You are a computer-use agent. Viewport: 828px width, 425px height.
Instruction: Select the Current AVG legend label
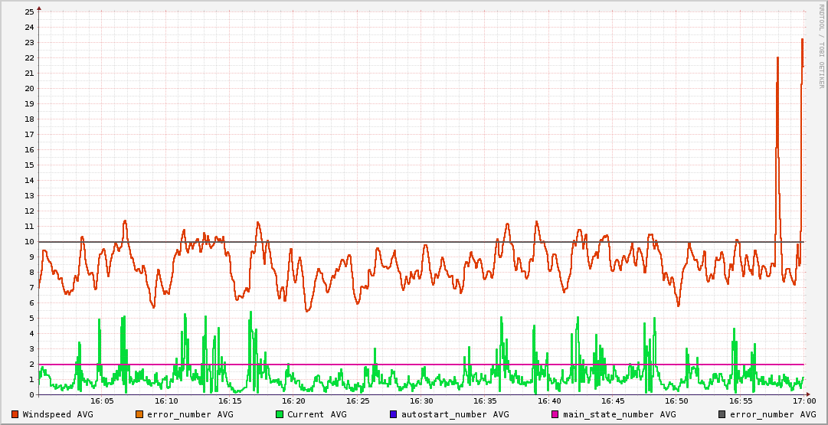(x=316, y=414)
